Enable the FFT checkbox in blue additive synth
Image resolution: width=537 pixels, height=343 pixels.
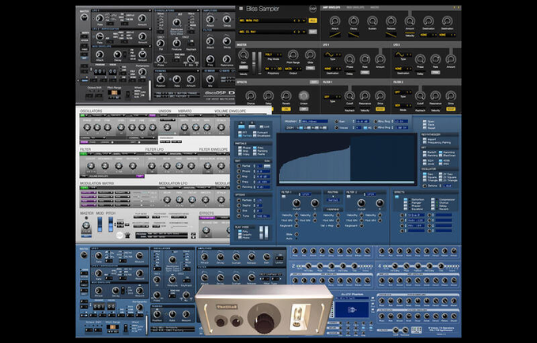240,132
